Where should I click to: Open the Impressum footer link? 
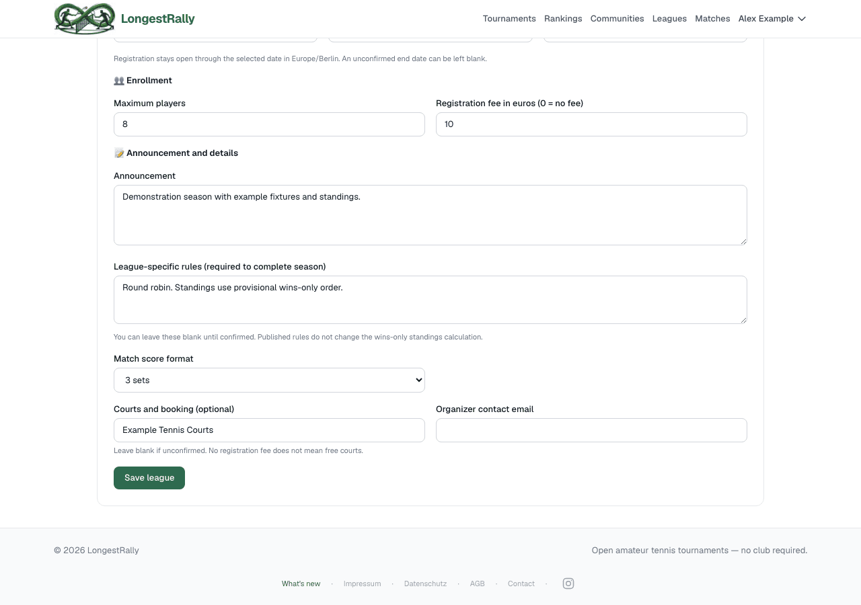pyautogui.click(x=362, y=583)
